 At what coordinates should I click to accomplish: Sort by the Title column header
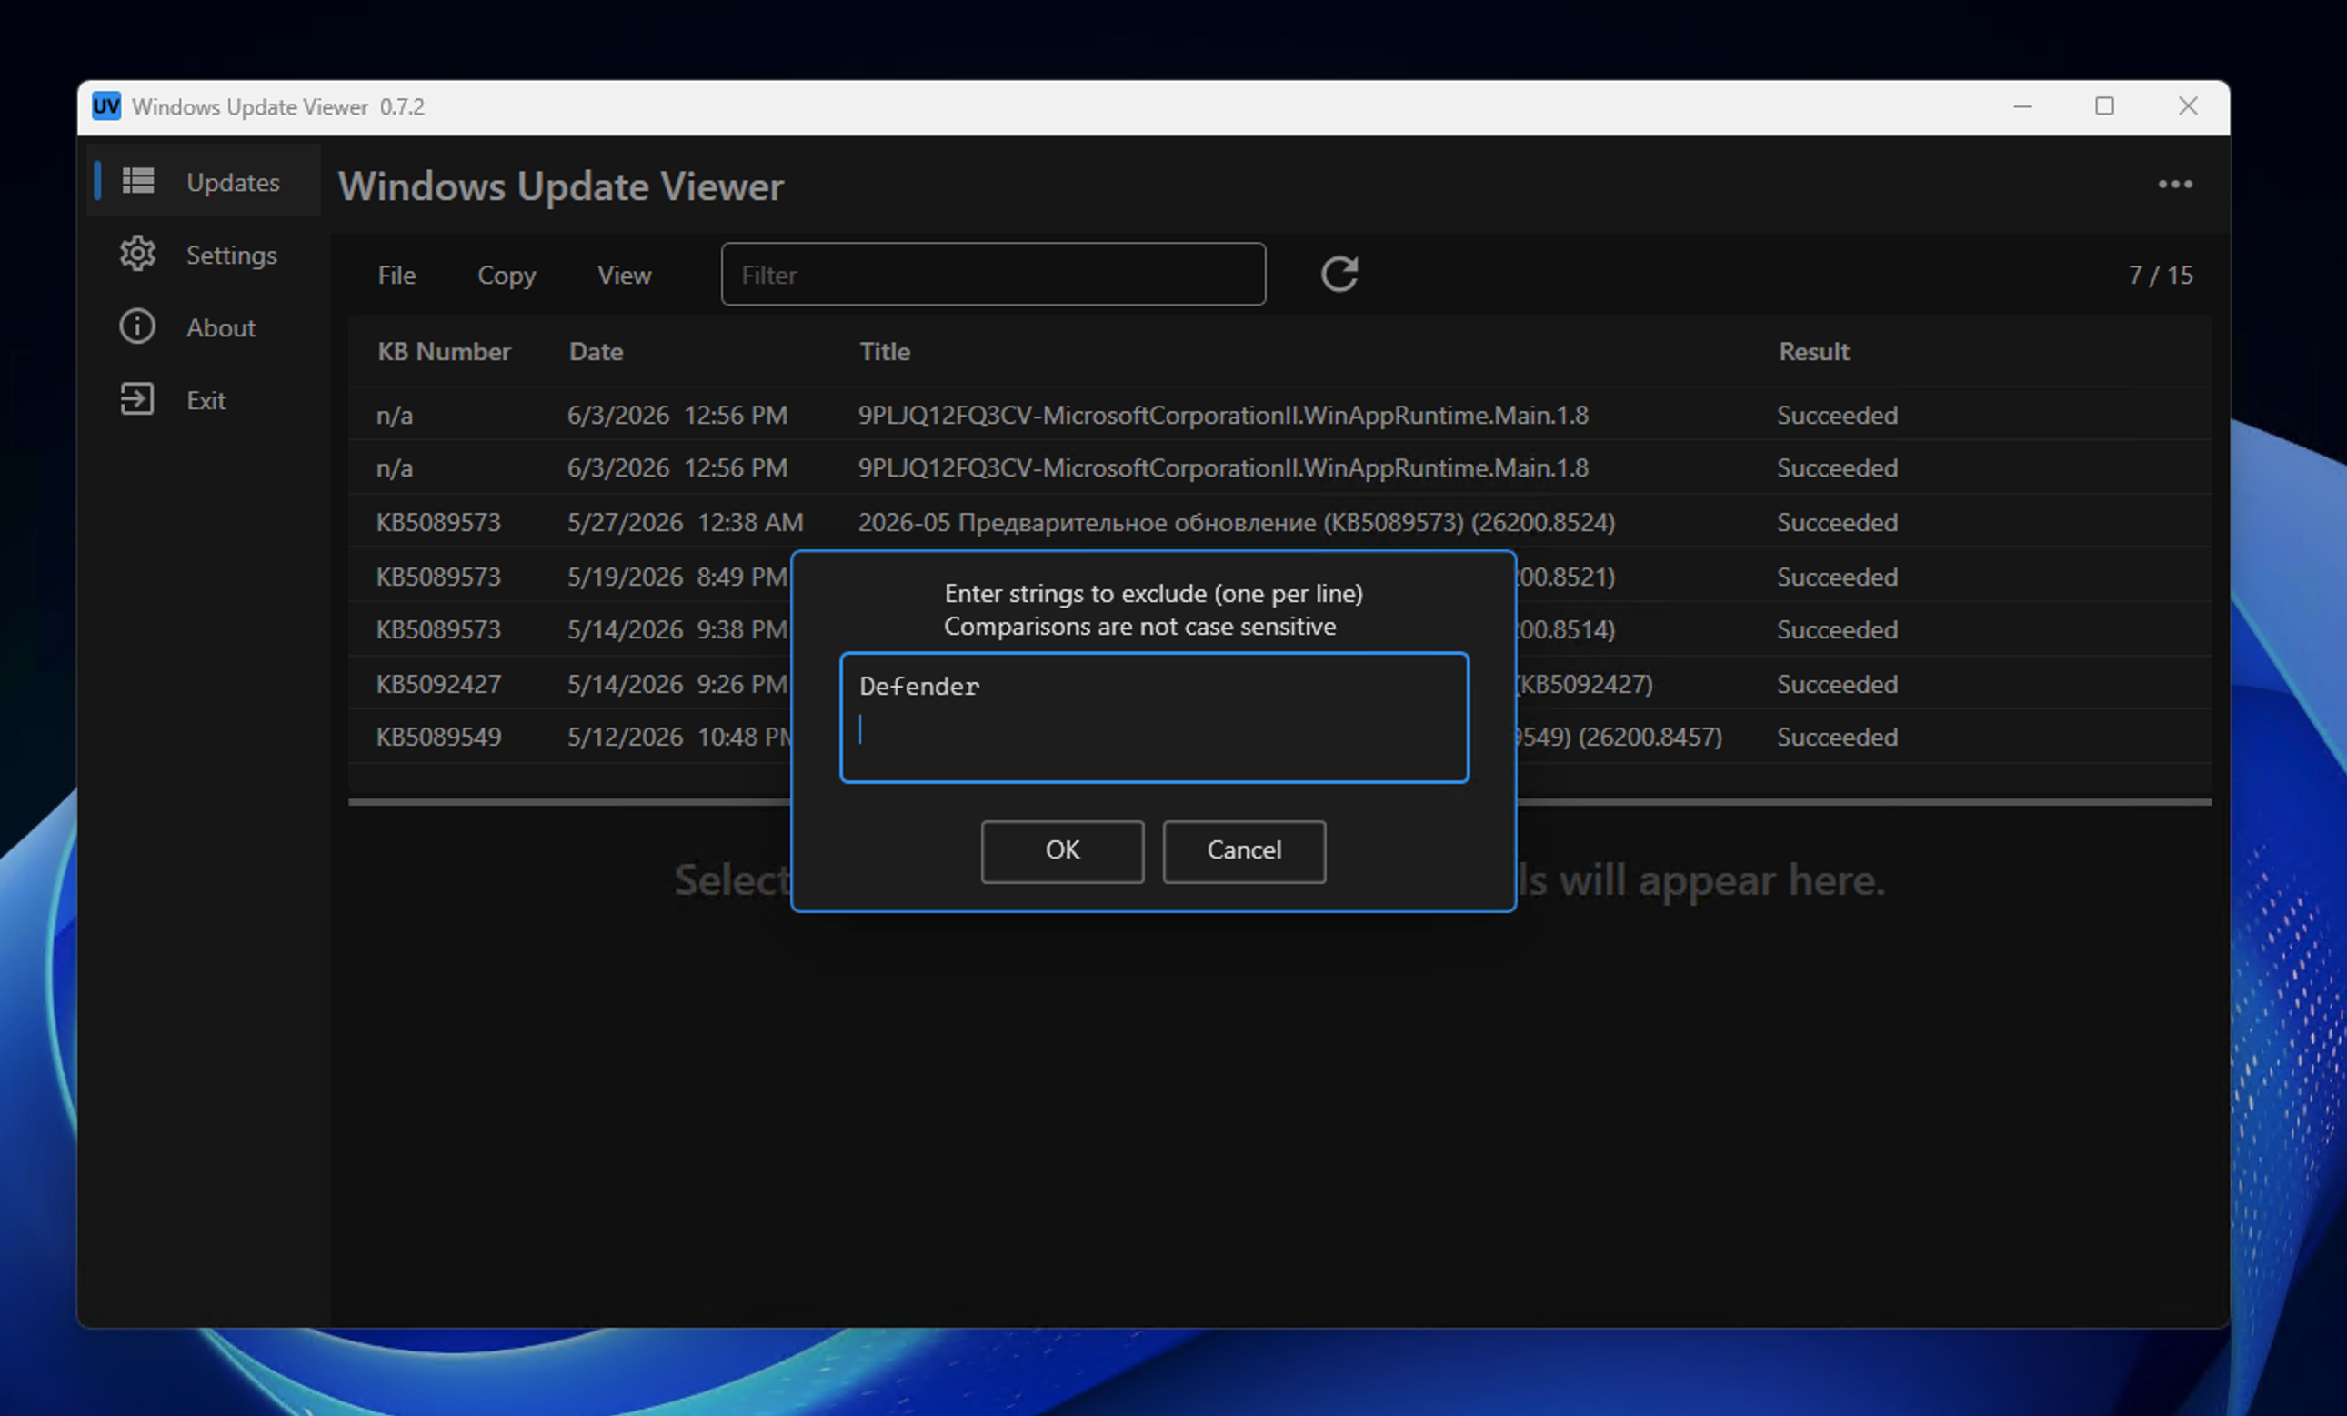(x=885, y=352)
